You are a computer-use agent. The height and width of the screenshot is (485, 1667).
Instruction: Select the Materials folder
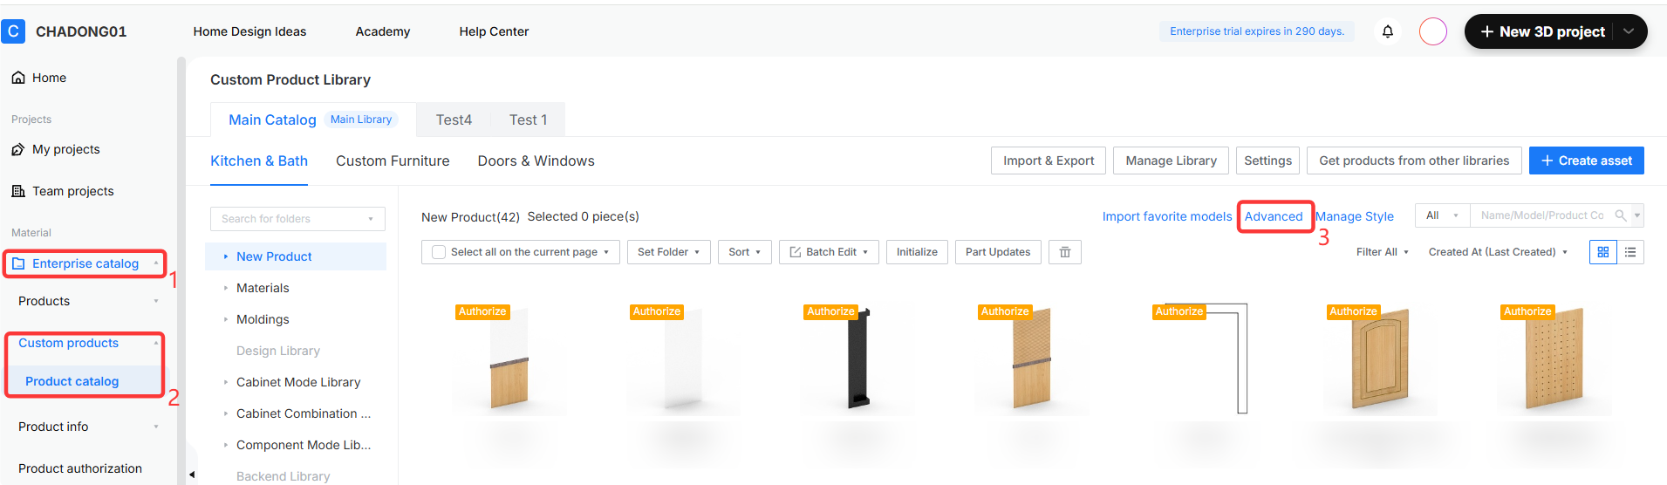tap(263, 288)
